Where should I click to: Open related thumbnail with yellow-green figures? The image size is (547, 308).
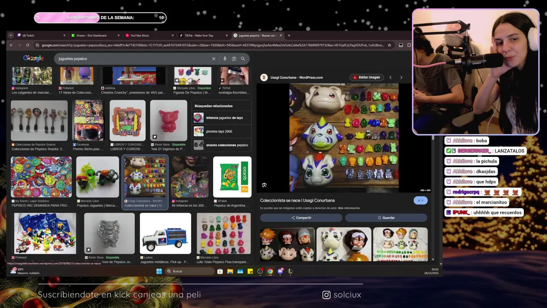pyautogui.click(x=400, y=244)
